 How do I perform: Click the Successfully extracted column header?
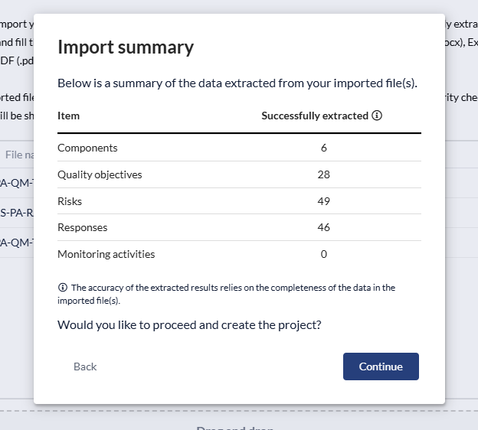(314, 116)
